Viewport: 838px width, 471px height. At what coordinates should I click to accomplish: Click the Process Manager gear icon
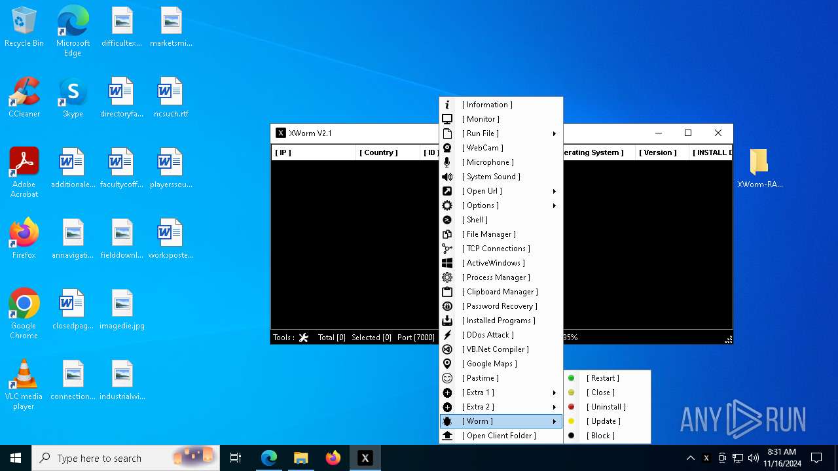click(447, 277)
